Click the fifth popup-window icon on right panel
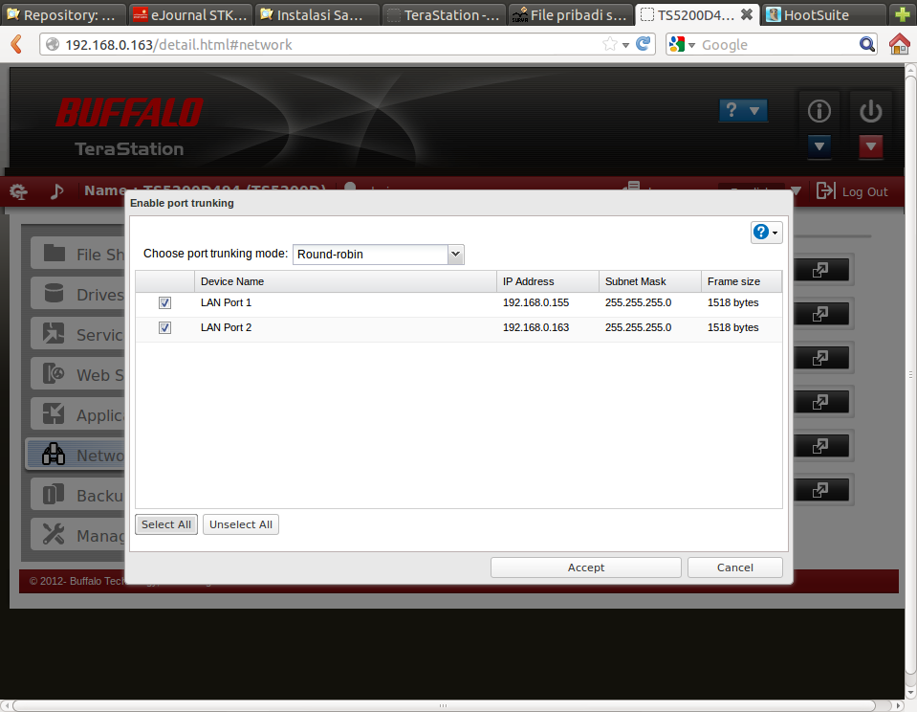Screen dimensions: 917x712 point(819,446)
